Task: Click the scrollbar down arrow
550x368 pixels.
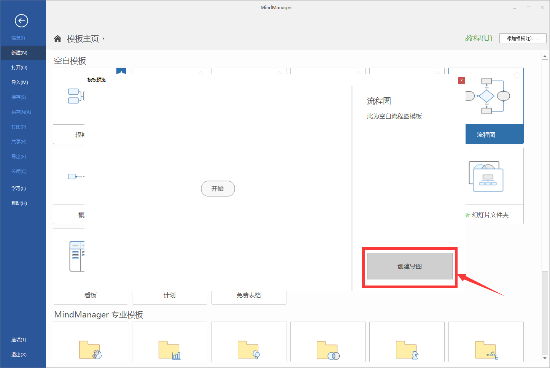Action: coord(545,358)
